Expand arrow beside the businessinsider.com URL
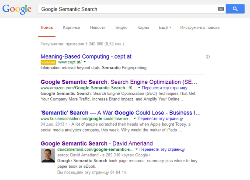Screen dimensions: 250x180 point(135,118)
